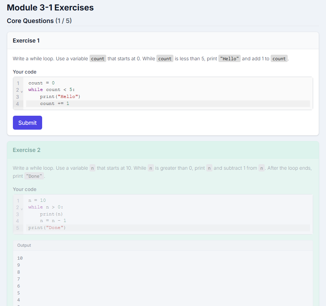326x306 pixels.
Task: Click the 'n = 10' line in Exercise 2
Action: (x=37, y=200)
